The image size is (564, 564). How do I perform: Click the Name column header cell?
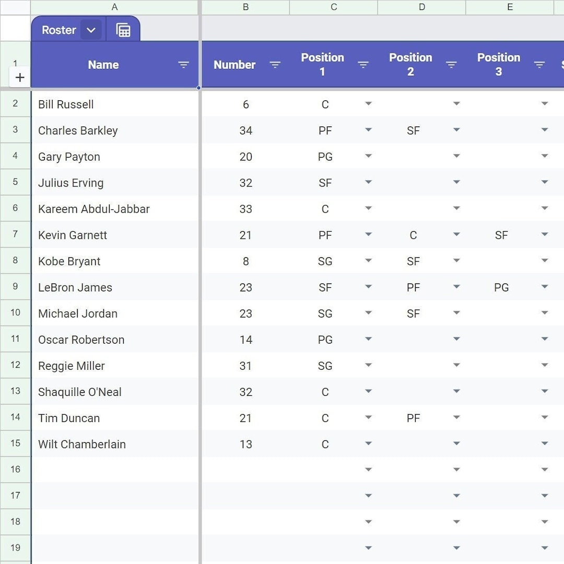coord(103,64)
